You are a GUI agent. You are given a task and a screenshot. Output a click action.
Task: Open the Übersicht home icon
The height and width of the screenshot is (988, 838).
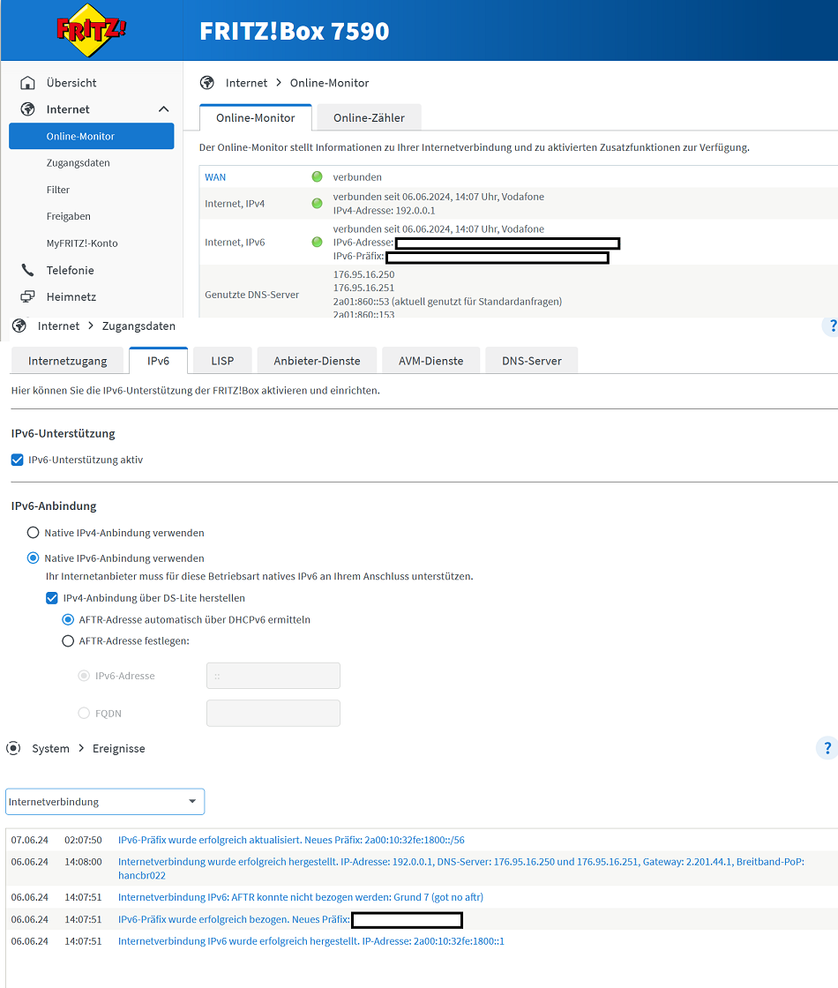(x=27, y=83)
